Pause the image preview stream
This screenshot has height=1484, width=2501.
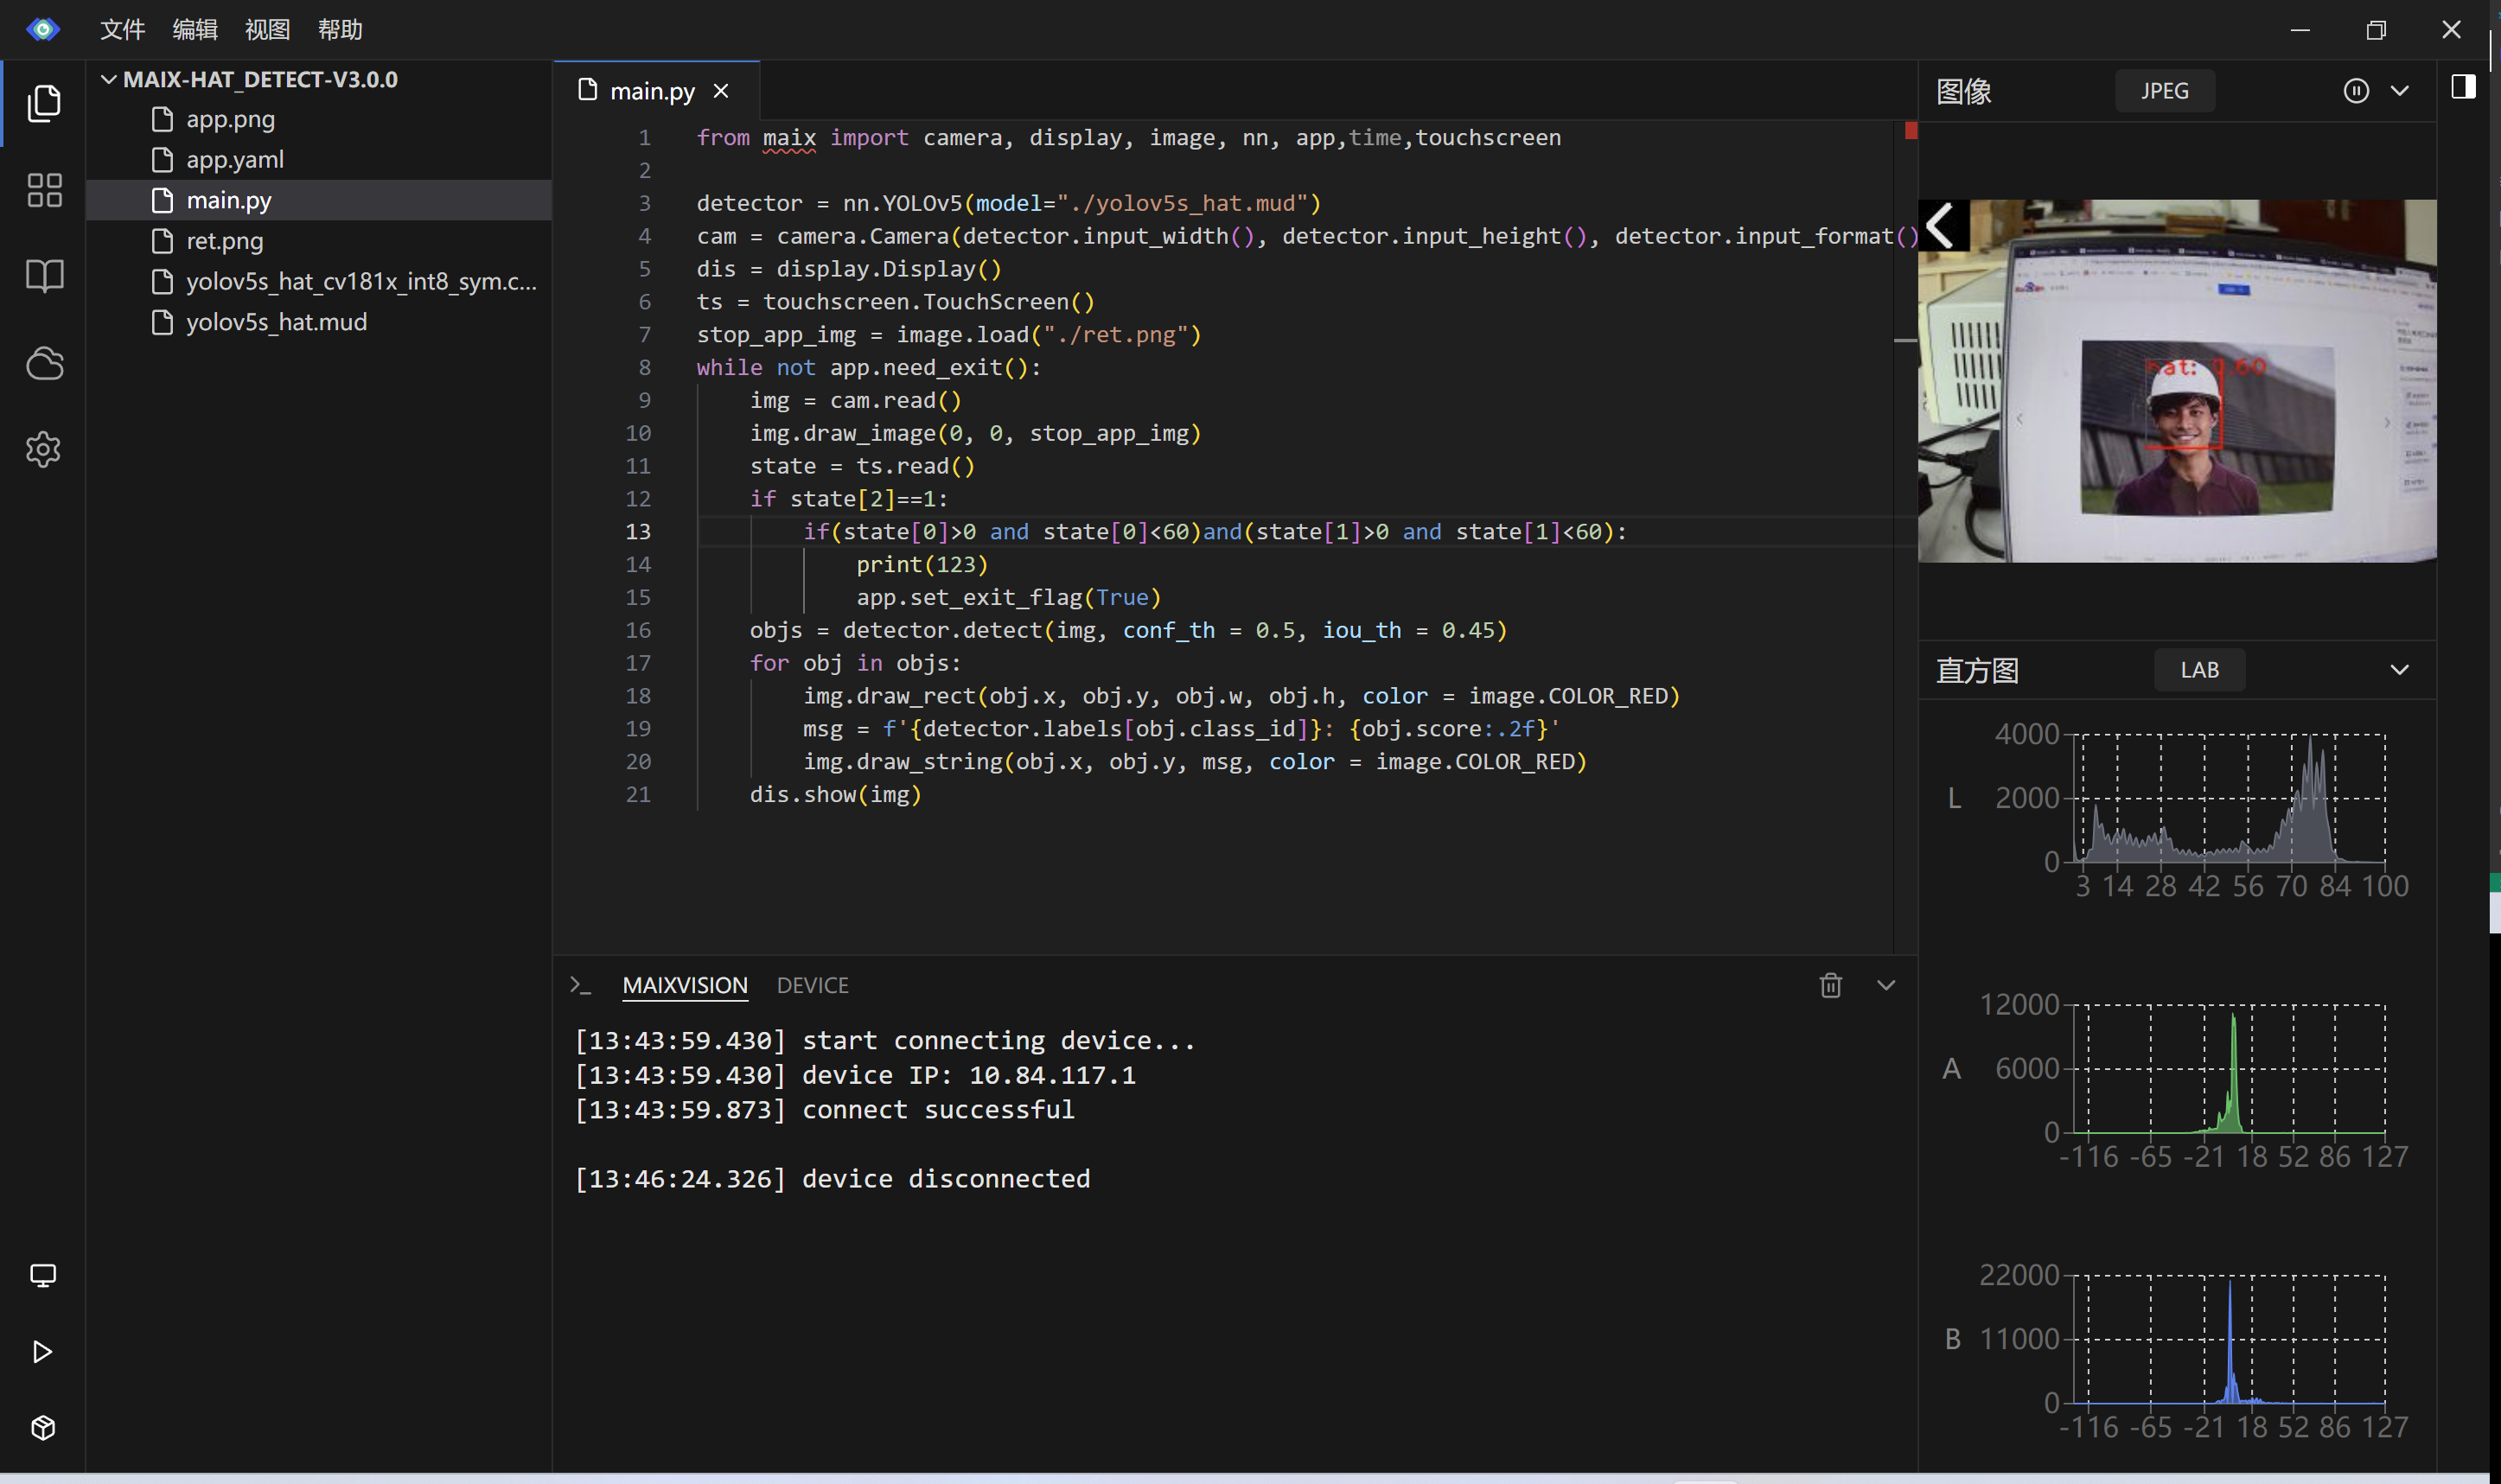pyautogui.click(x=2355, y=91)
